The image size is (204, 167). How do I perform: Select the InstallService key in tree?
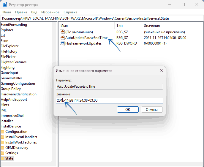pos(11,126)
